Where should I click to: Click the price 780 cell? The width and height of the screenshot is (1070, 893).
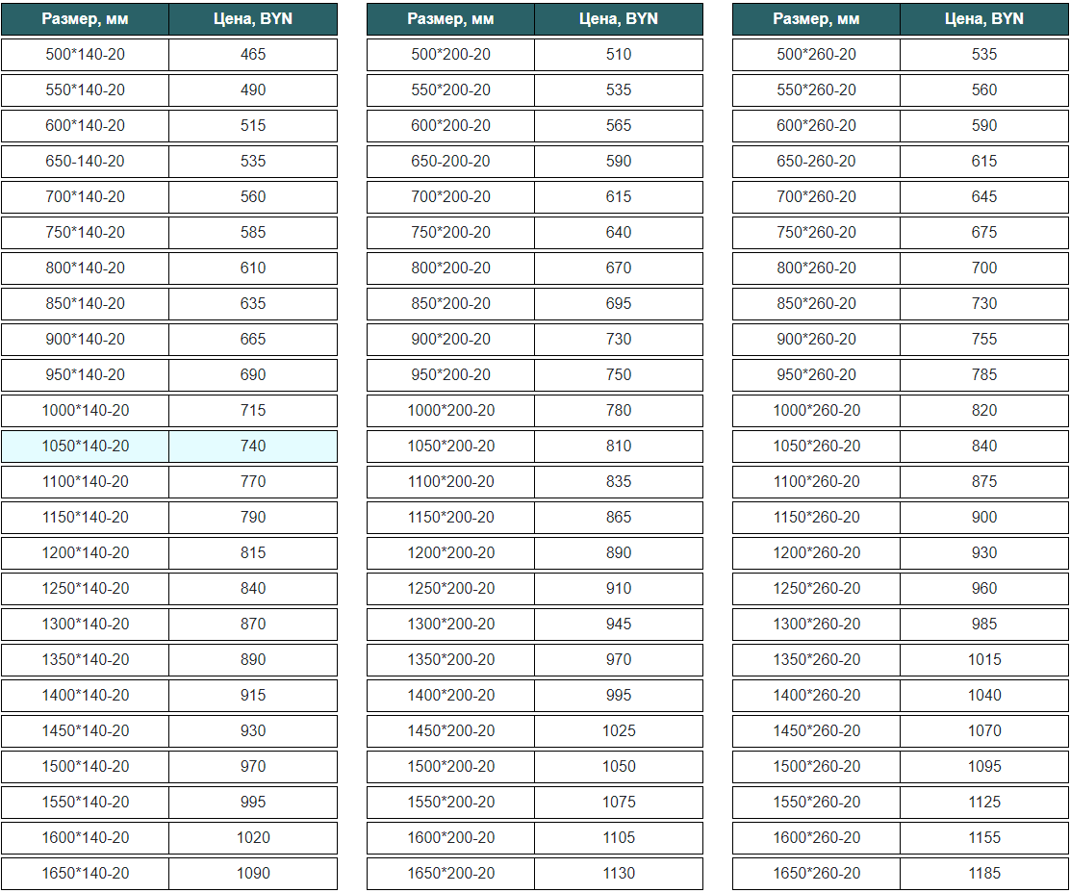click(619, 411)
